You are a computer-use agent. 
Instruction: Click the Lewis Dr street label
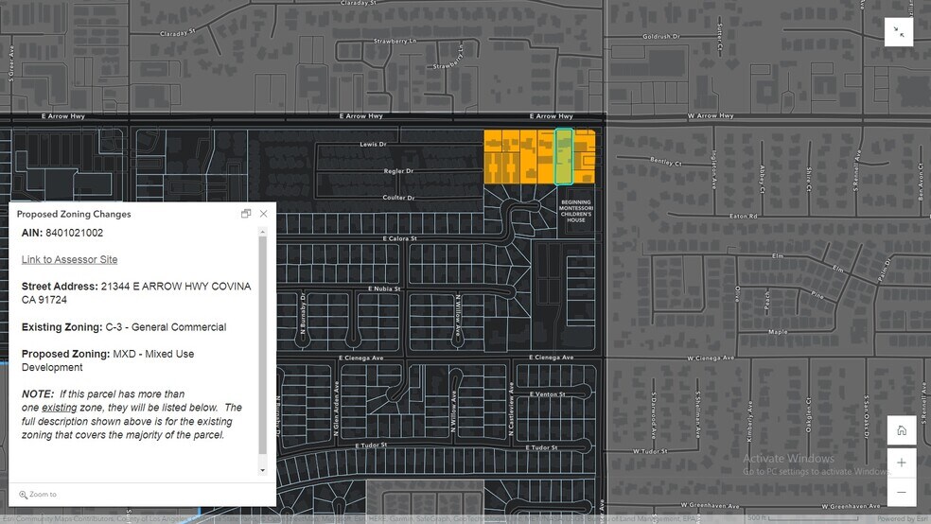pyautogui.click(x=374, y=145)
